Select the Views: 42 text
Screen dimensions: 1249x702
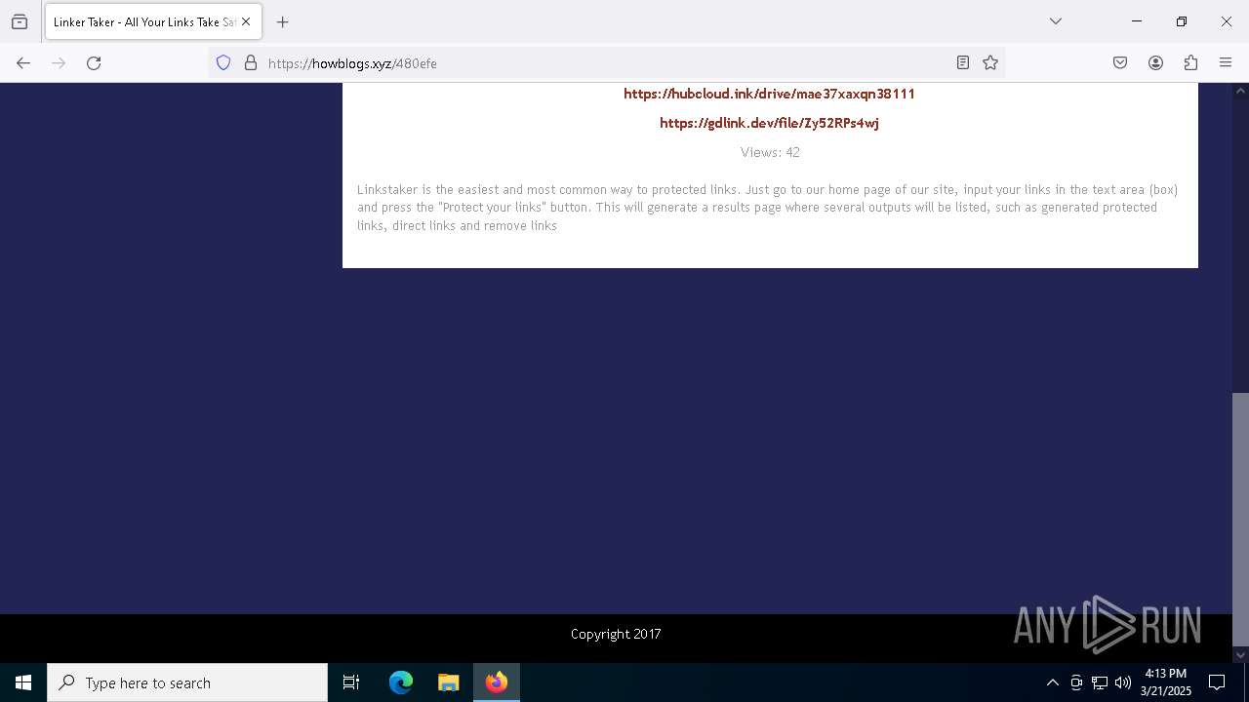770,152
